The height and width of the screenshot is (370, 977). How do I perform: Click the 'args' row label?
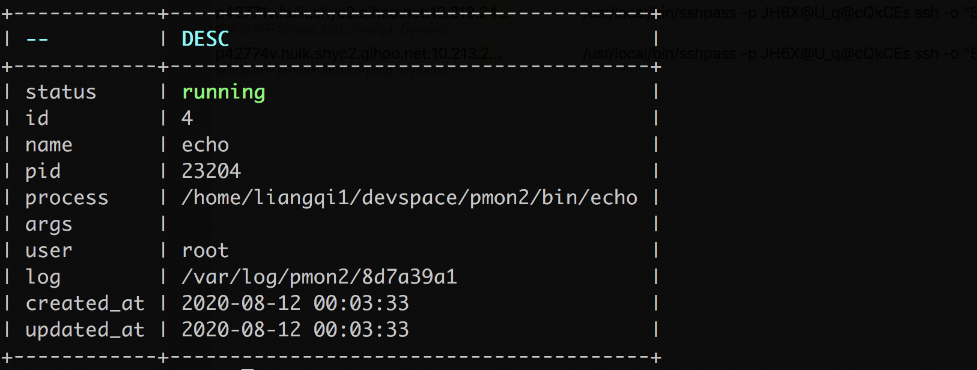[49, 225]
